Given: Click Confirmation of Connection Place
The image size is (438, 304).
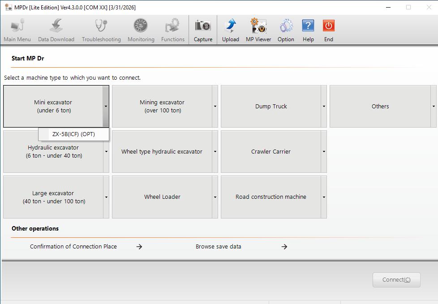Looking at the screenshot, I should pyautogui.click(x=73, y=246).
